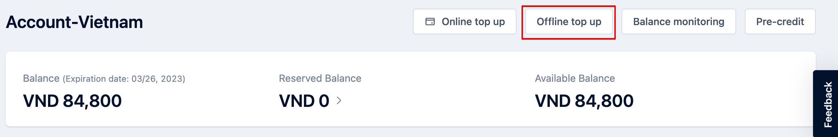The image size is (838, 137).
Task: Click the VND 84,800 amount under Available Balance
Action: tap(584, 101)
